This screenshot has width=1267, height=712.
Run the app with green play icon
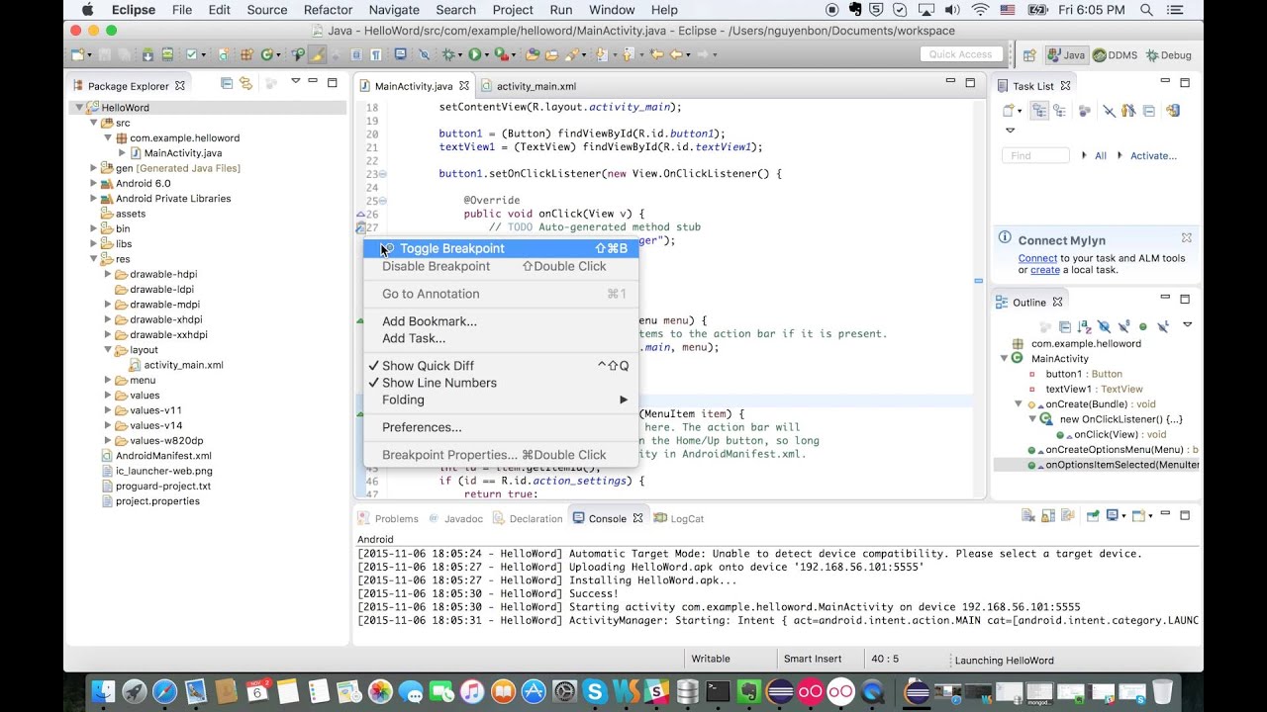point(475,55)
